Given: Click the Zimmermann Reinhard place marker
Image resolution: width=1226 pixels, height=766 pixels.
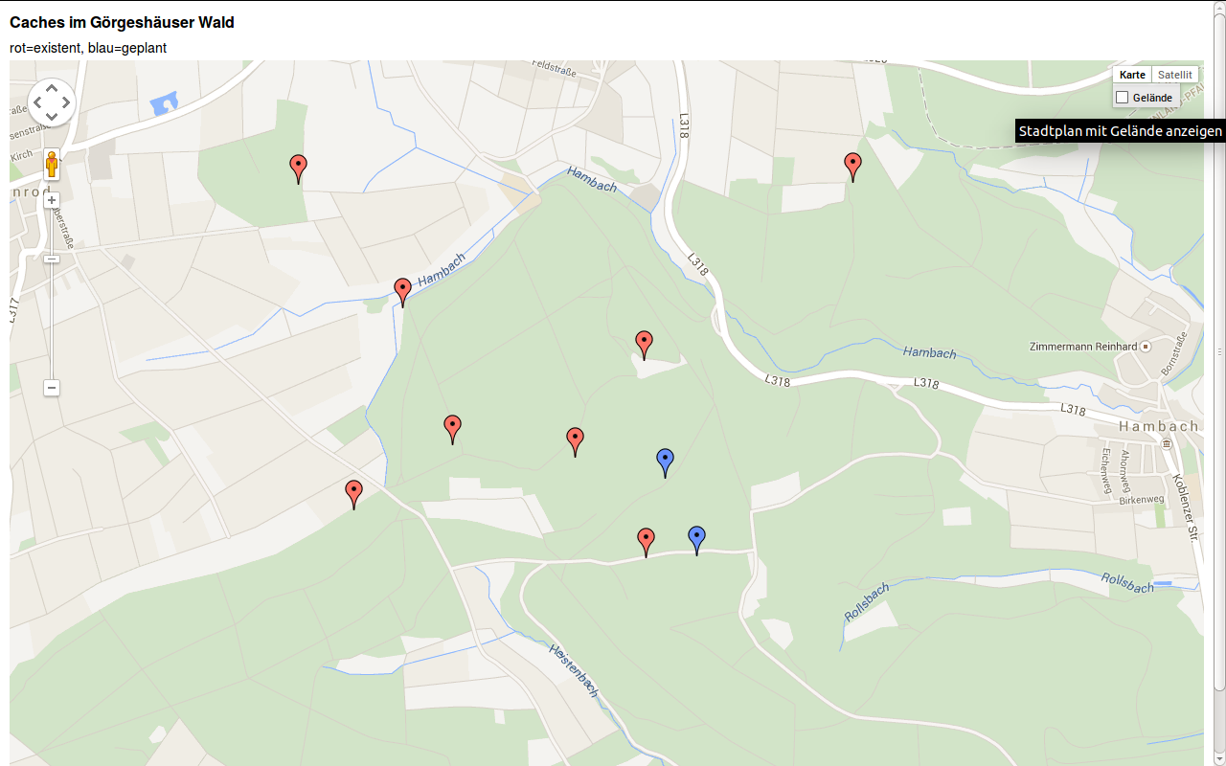Looking at the screenshot, I should click(x=1145, y=346).
